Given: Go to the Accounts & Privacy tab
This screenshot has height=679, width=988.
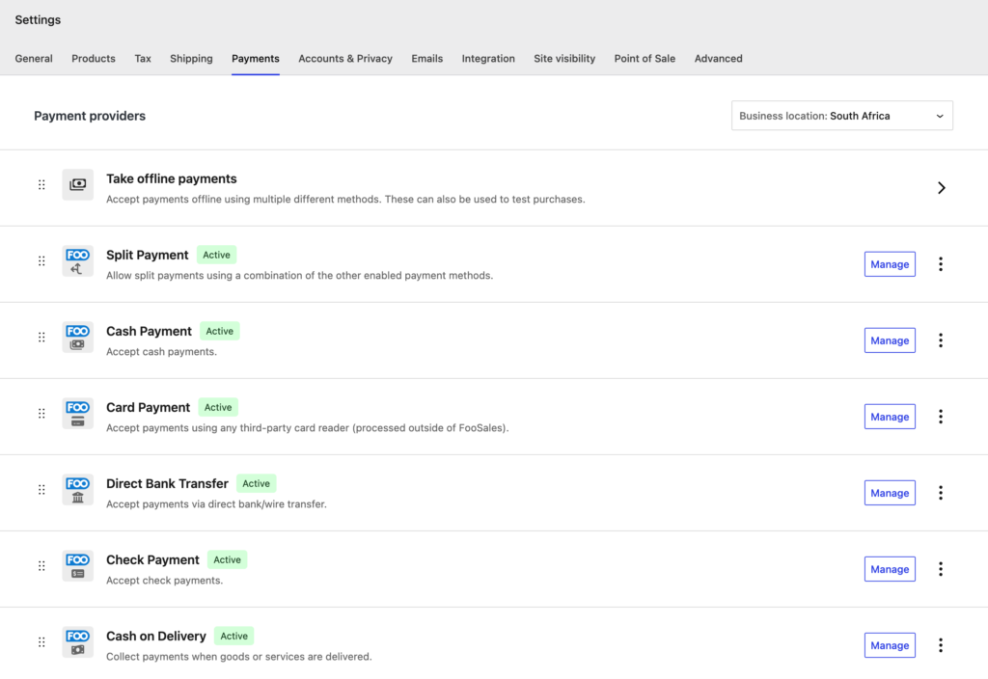Looking at the screenshot, I should coord(345,59).
